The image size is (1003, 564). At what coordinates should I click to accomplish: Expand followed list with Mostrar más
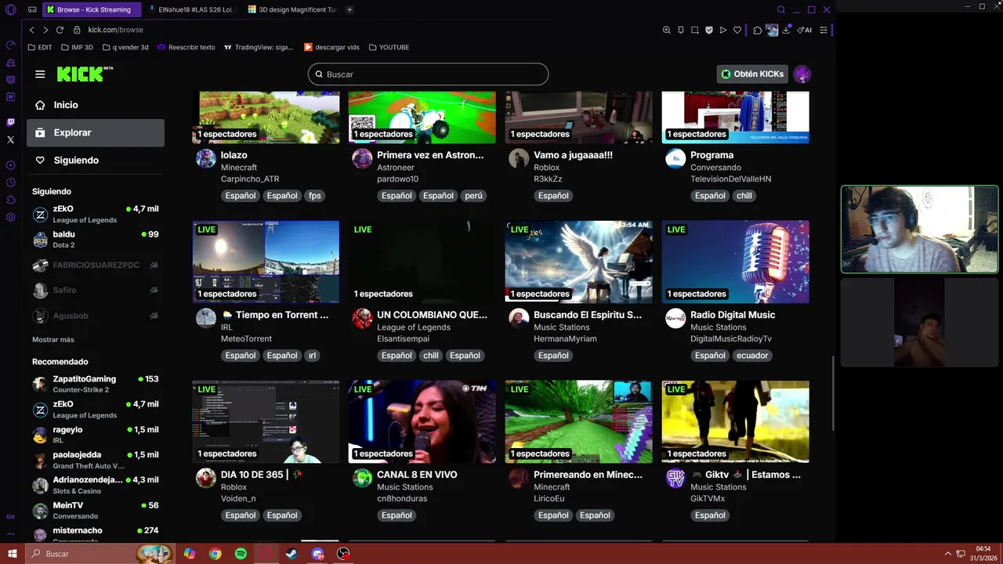click(53, 340)
